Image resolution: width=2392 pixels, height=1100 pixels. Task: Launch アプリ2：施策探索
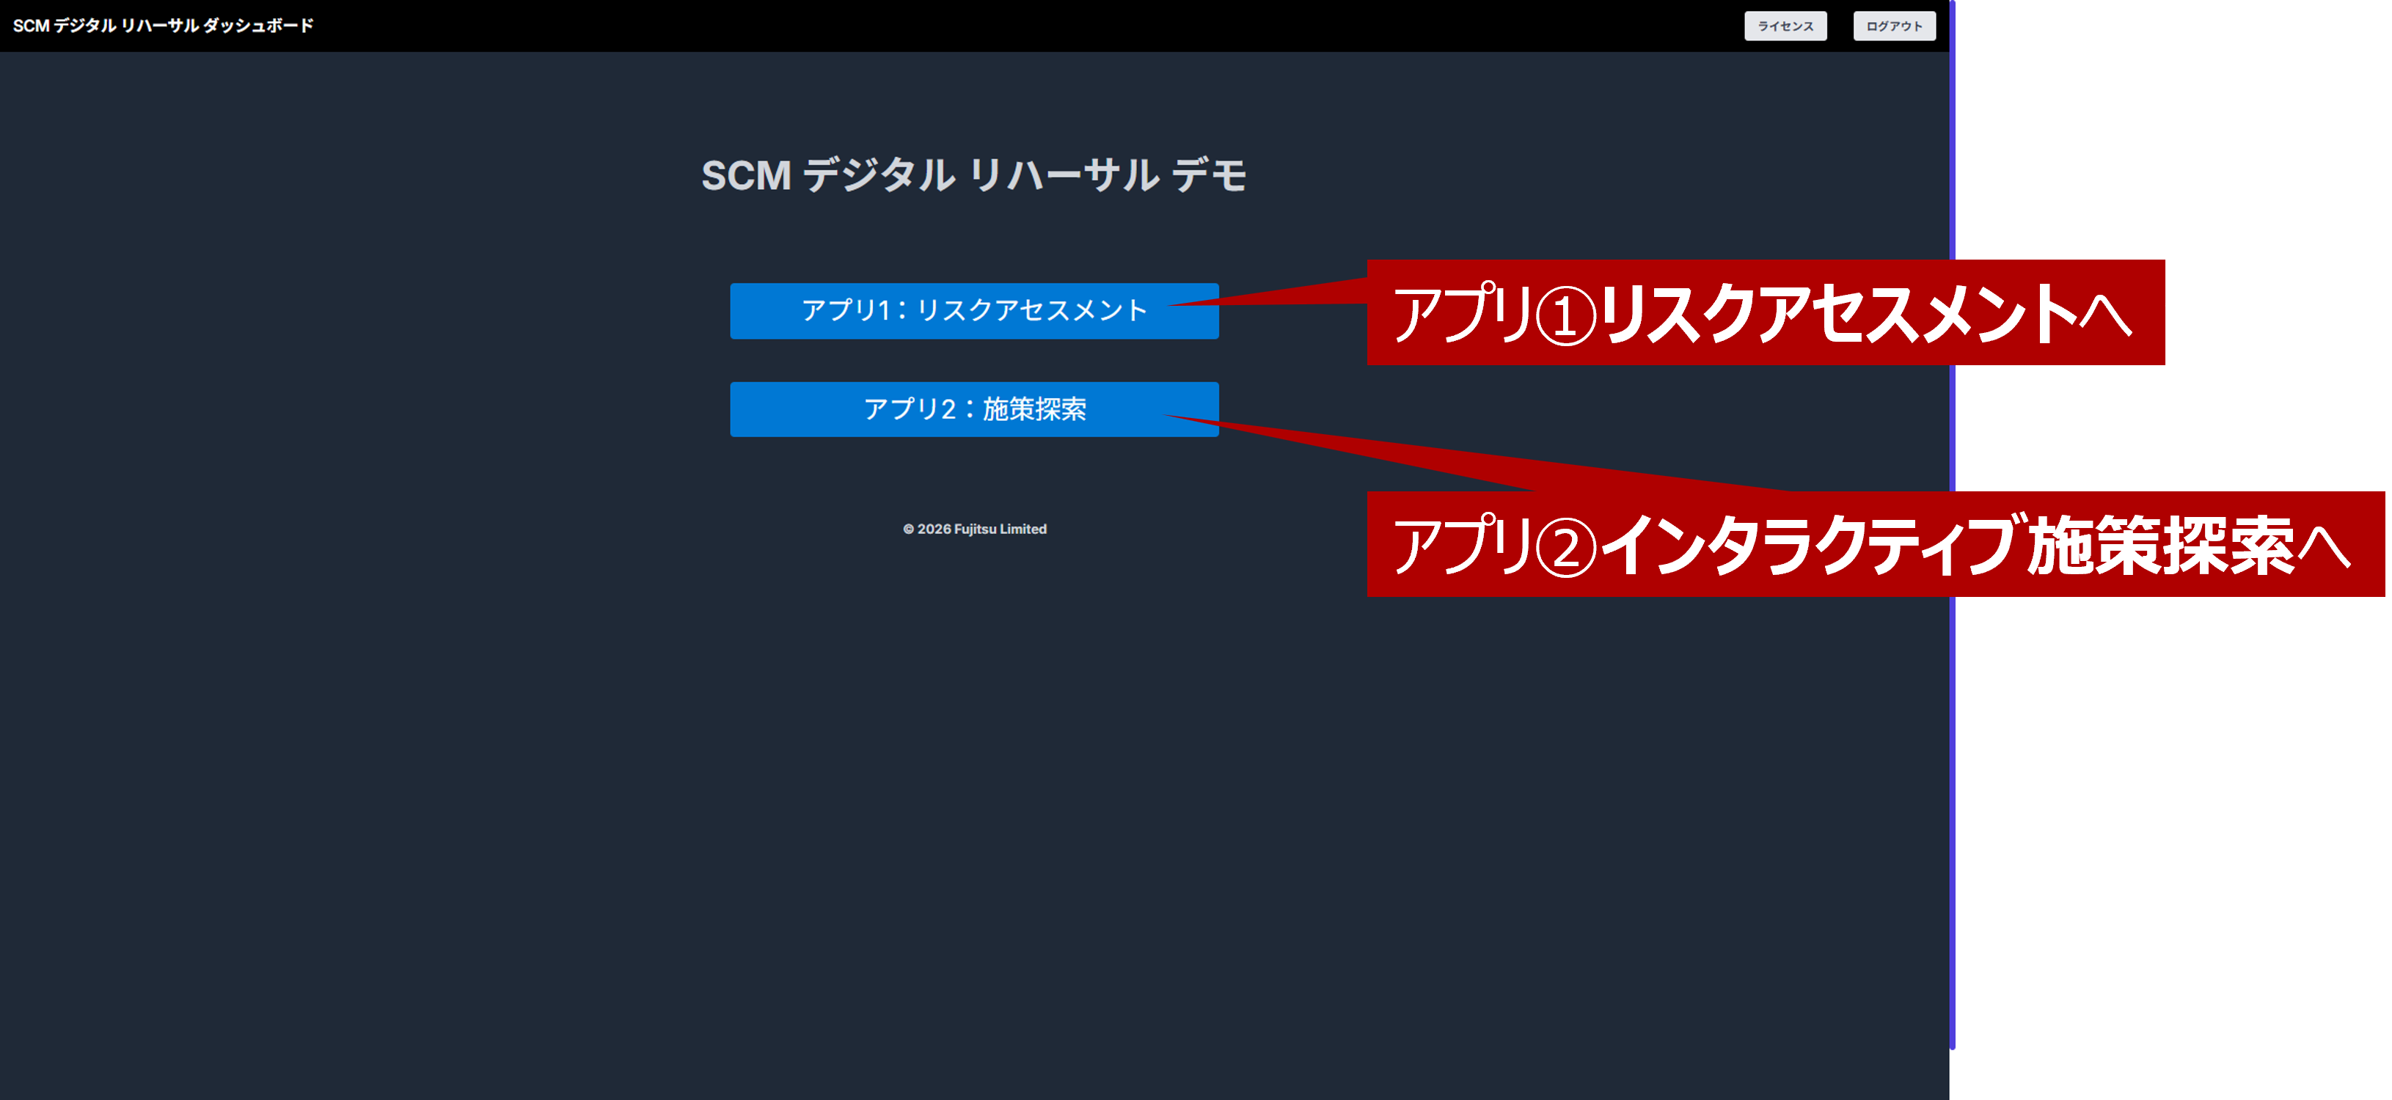coord(973,409)
